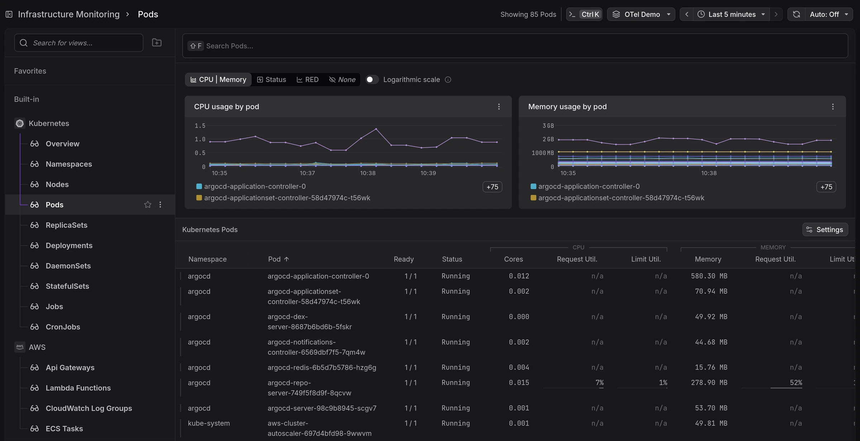860x441 pixels.
Task: Open the Deployments view
Action: pos(69,246)
